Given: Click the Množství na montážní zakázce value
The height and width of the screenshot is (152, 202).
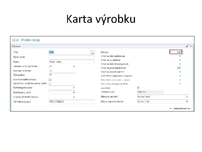Looking at the screenshot, I should [180, 80].
